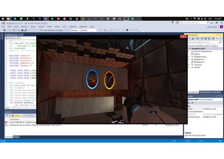Click the Properties panel wrench icon
Viewport: 224px width, 159px height.
[x=192, y=103]
